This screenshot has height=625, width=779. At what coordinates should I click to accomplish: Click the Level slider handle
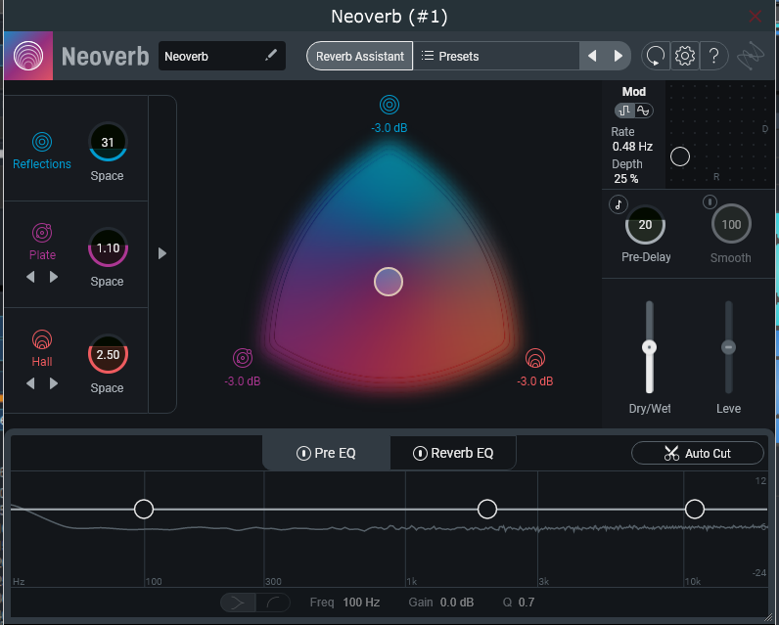pos(728,347)
